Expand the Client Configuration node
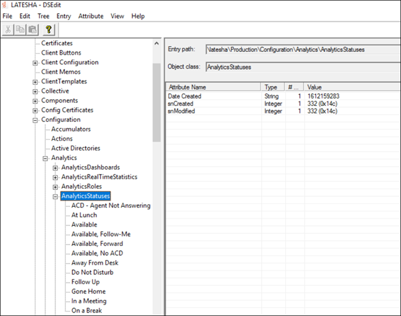401x316 pixels. [x=35, y=63]
